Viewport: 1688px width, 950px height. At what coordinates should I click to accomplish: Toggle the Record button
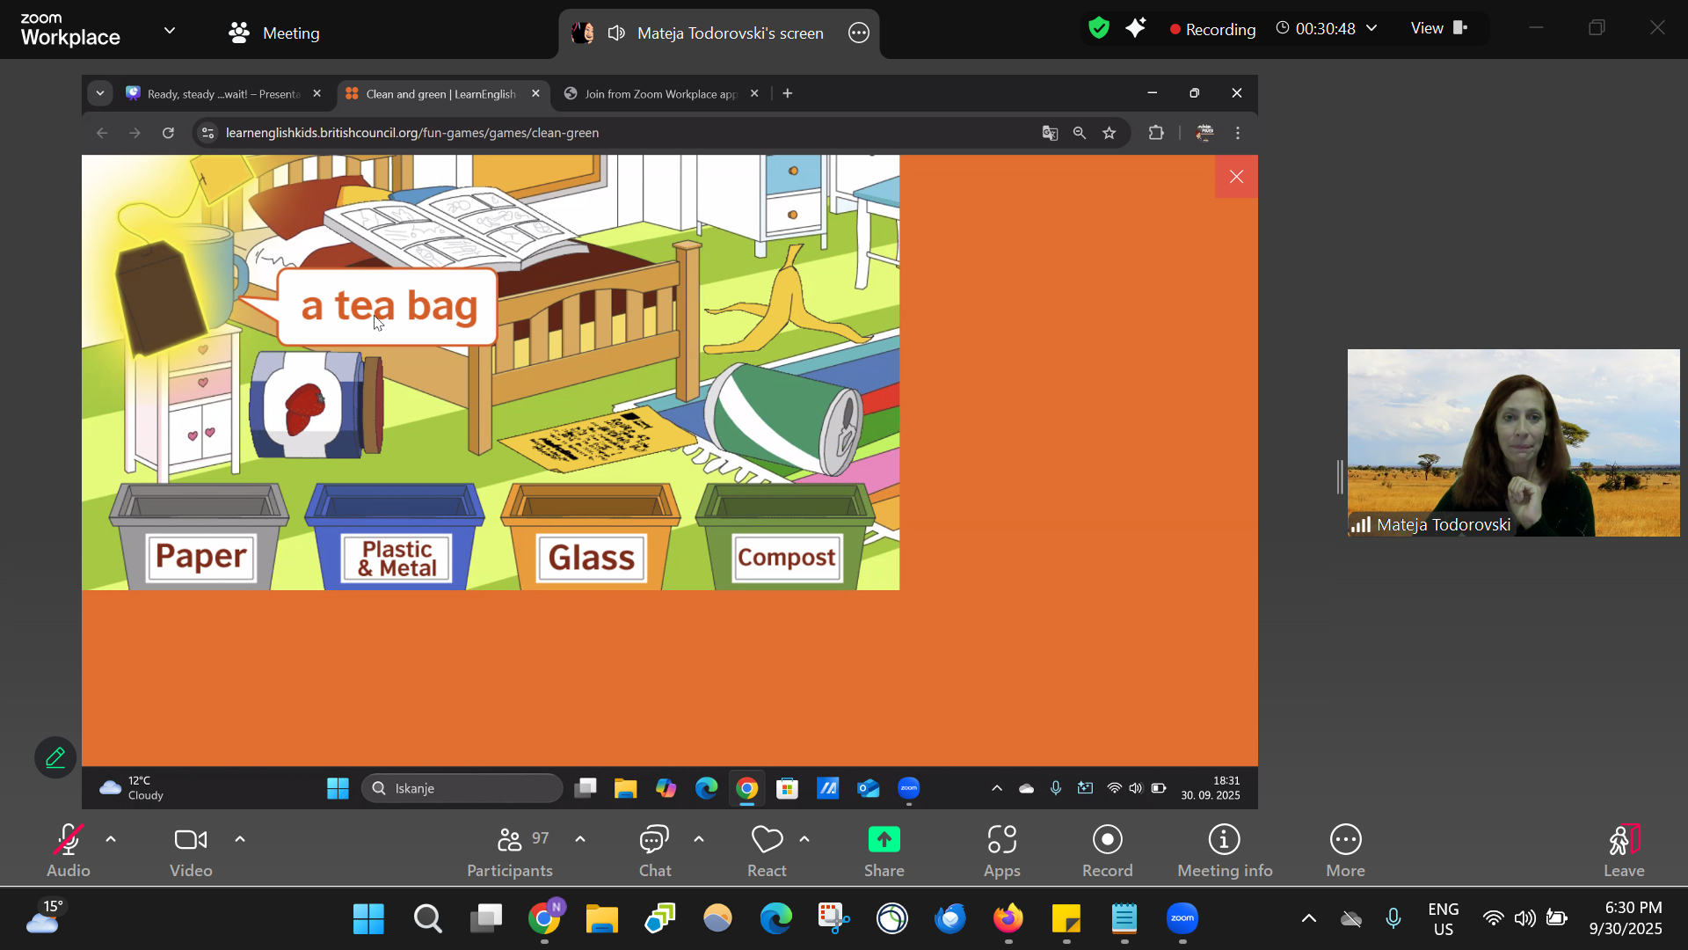coord(1107,850)
